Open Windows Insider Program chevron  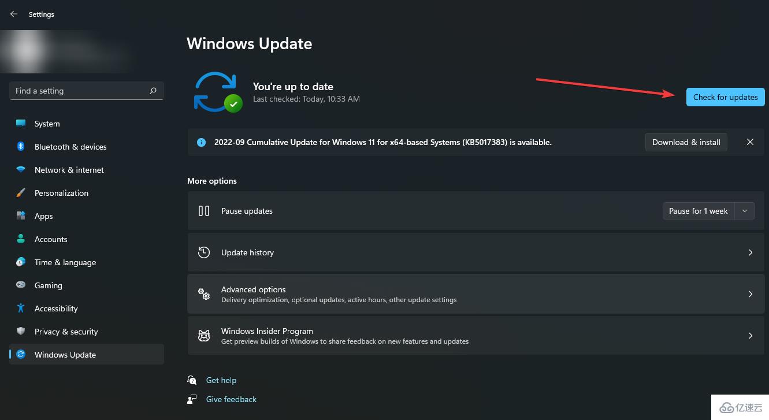[x=751, y=336]
